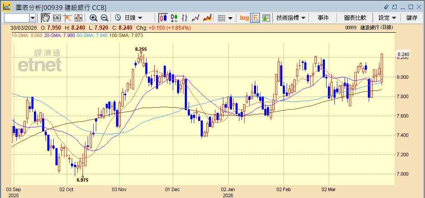Click the 7.400 price axis label
Screen dimensions: 425x198
(x=403, y=135)
